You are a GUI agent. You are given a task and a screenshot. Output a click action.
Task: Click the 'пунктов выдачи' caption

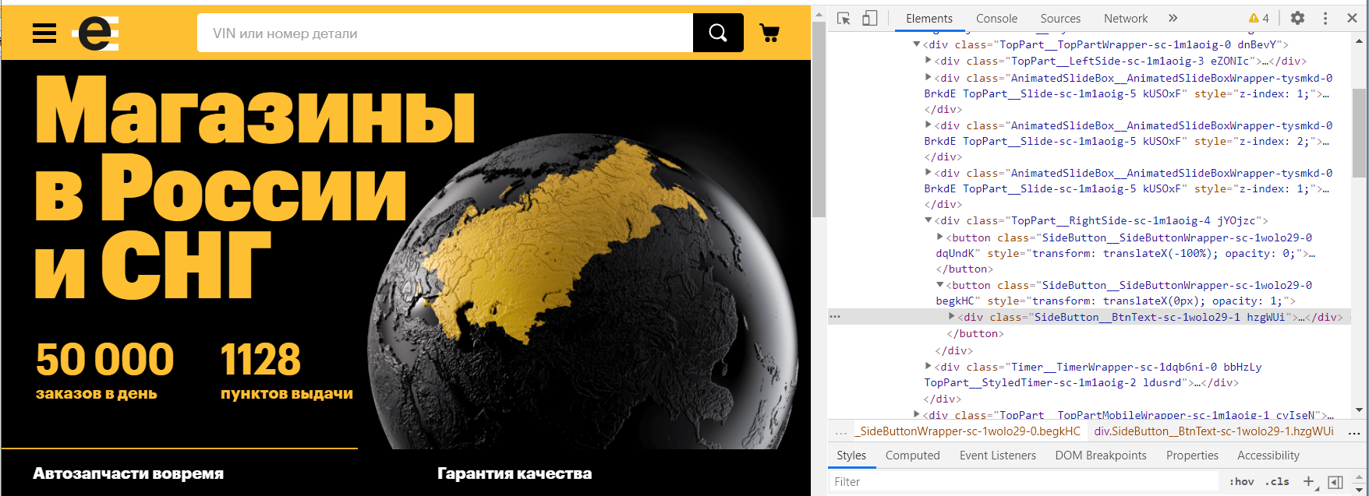click(287, 394)
